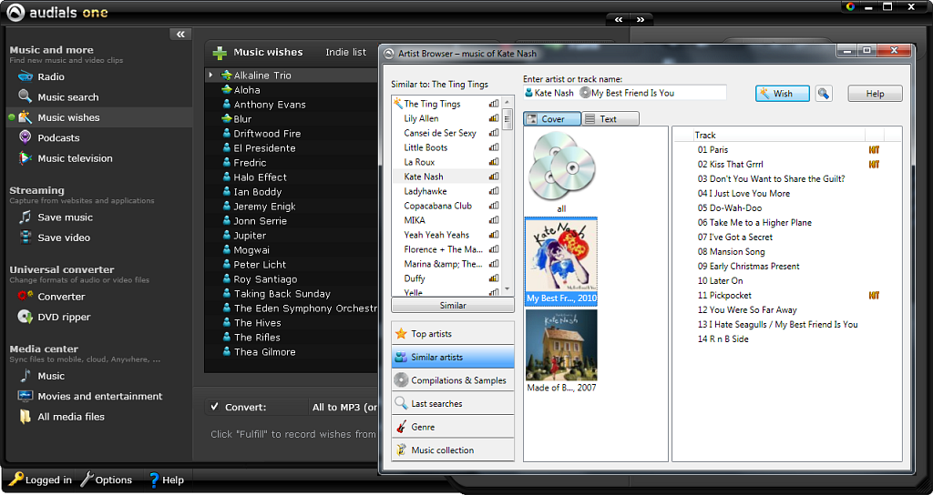
Task: Open the Indie list tab
Action: [345, 52]
